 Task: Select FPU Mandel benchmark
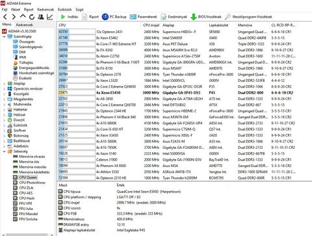click(25, 214)
